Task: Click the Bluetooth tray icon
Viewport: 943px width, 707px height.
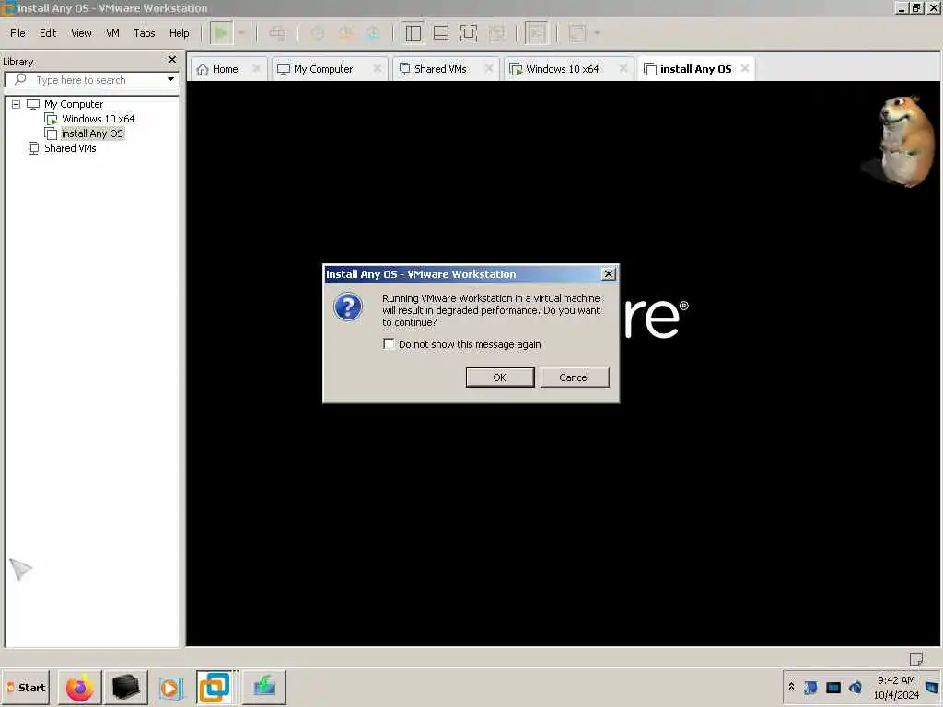Action: (x=810, y=687)
